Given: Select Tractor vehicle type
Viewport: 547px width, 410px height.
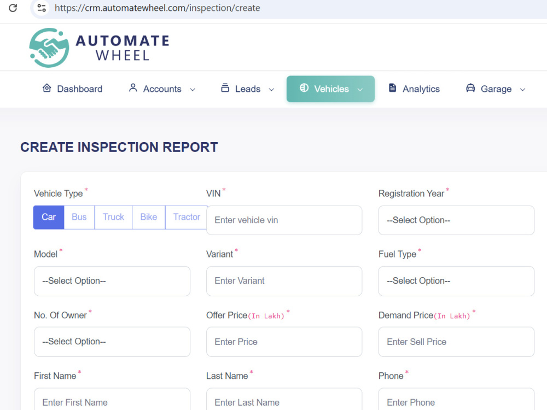Looking at the screenshot, I should (187, 217).
